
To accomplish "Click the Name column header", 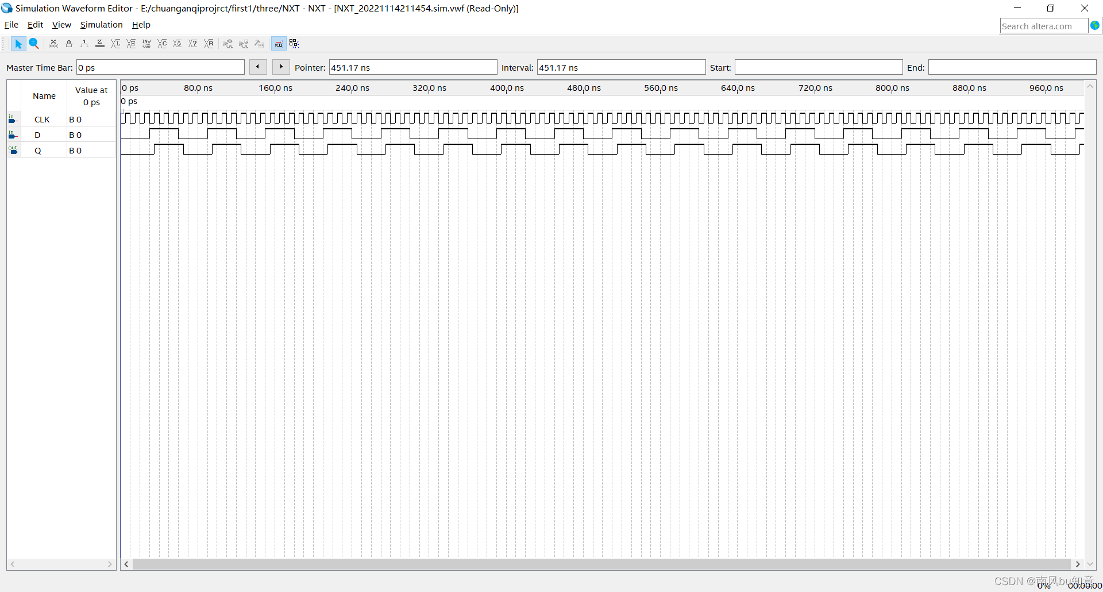I will pos(44,96).
